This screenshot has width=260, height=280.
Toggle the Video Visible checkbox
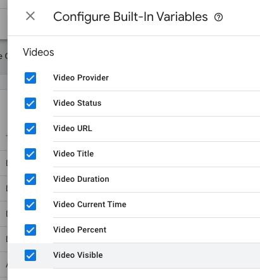pos(30,255)
